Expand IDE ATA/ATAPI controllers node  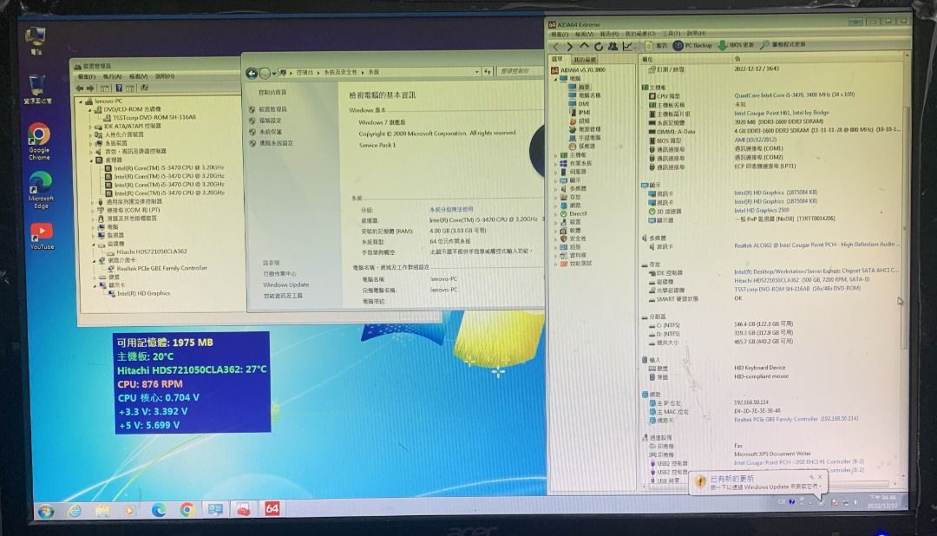tap(91, 127)
